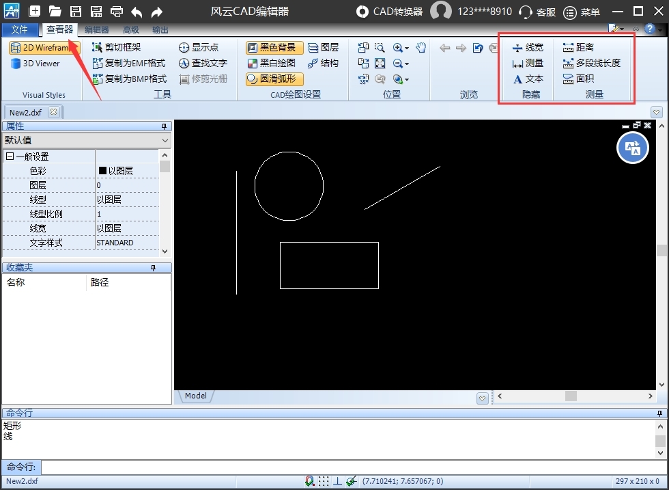Switch to the 查看器 tab
Viewport: 669px width, 490px height.
point(60,29)
